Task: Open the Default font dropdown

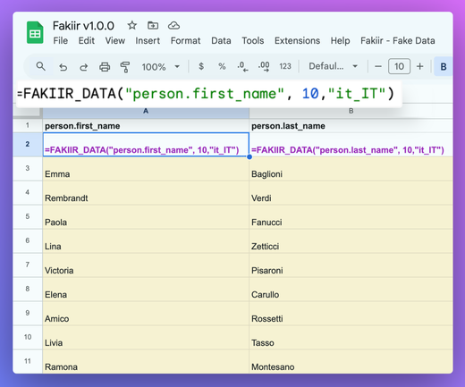Action: click(x=333, y=66)
